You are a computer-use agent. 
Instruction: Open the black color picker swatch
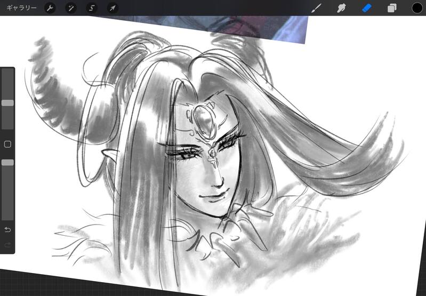417,8
